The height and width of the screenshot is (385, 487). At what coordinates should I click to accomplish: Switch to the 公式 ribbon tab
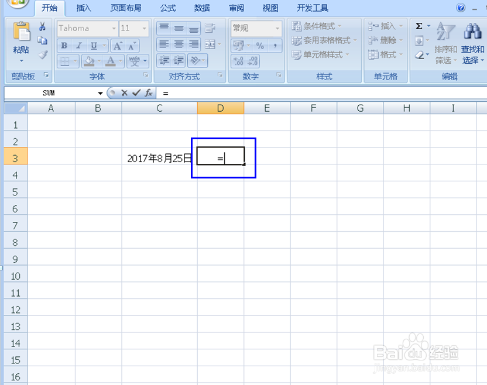(x=168, y=8)
